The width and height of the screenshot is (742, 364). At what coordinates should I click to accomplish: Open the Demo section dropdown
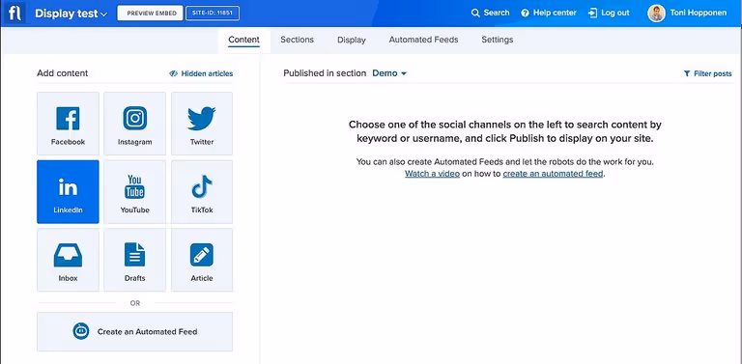tap(389, 73)
